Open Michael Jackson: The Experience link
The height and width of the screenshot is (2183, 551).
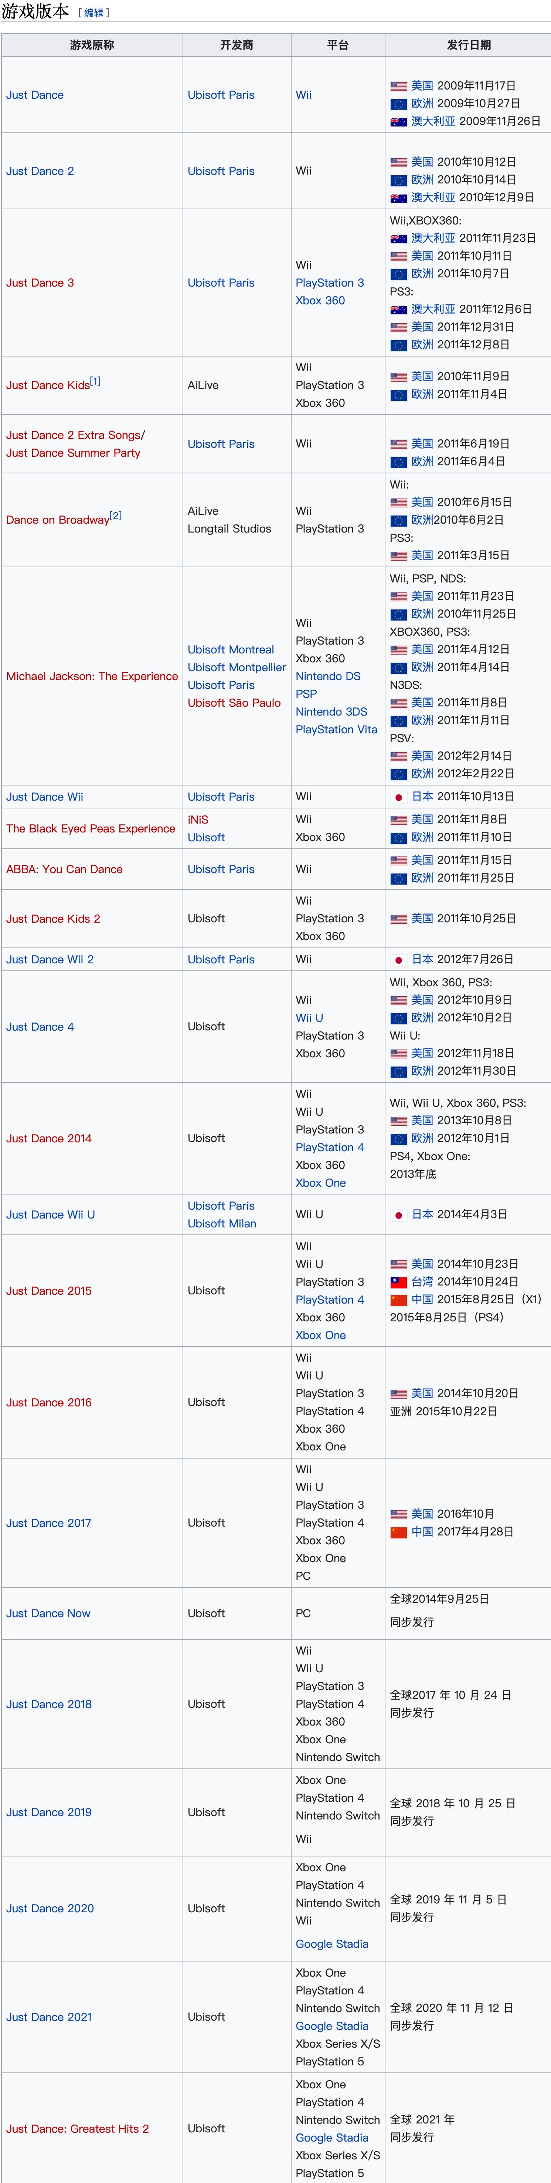tap(92, 676)
